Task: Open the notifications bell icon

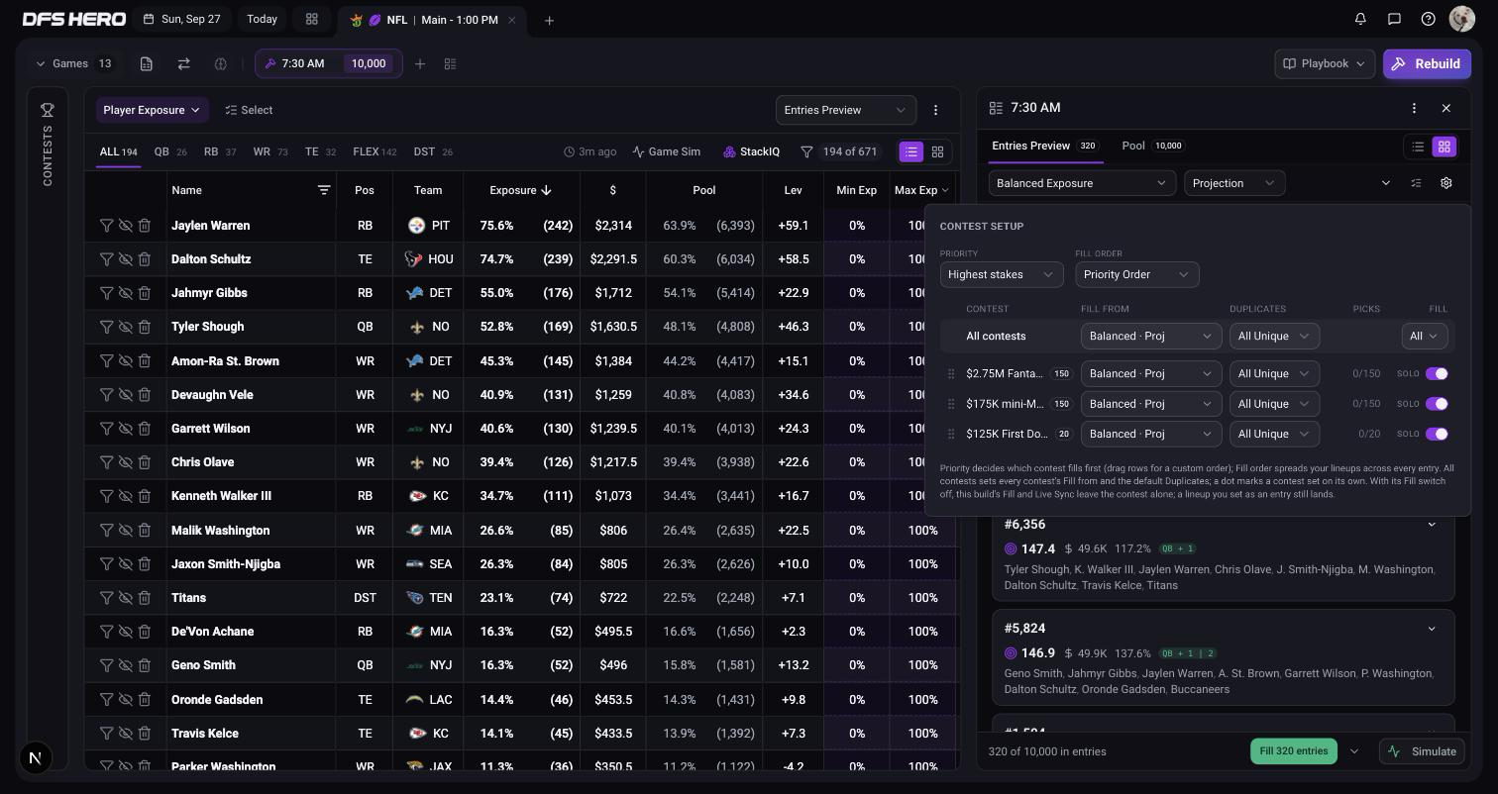Action: [1360, 19]
